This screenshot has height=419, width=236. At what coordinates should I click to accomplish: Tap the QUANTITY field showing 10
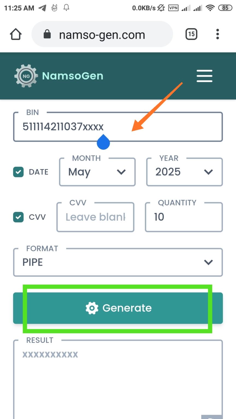click(184, 217)
